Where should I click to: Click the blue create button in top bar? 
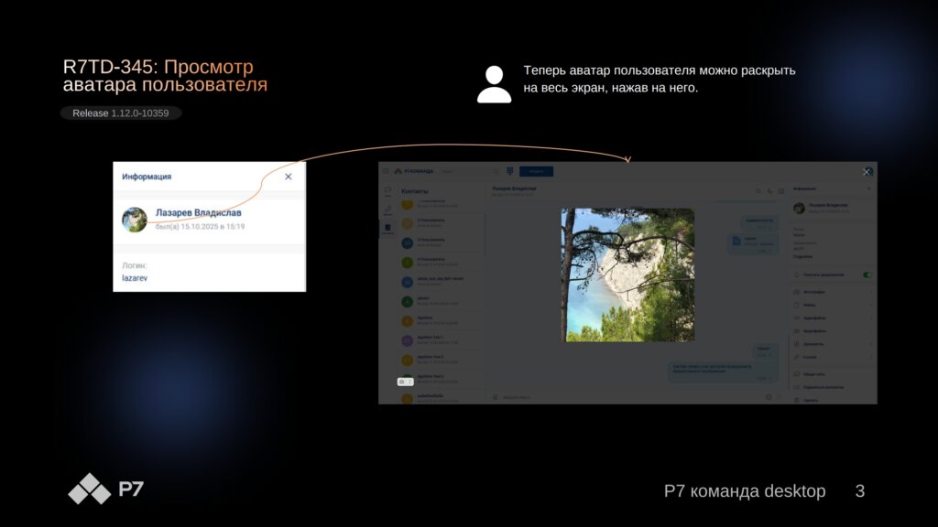click(536, 171)
